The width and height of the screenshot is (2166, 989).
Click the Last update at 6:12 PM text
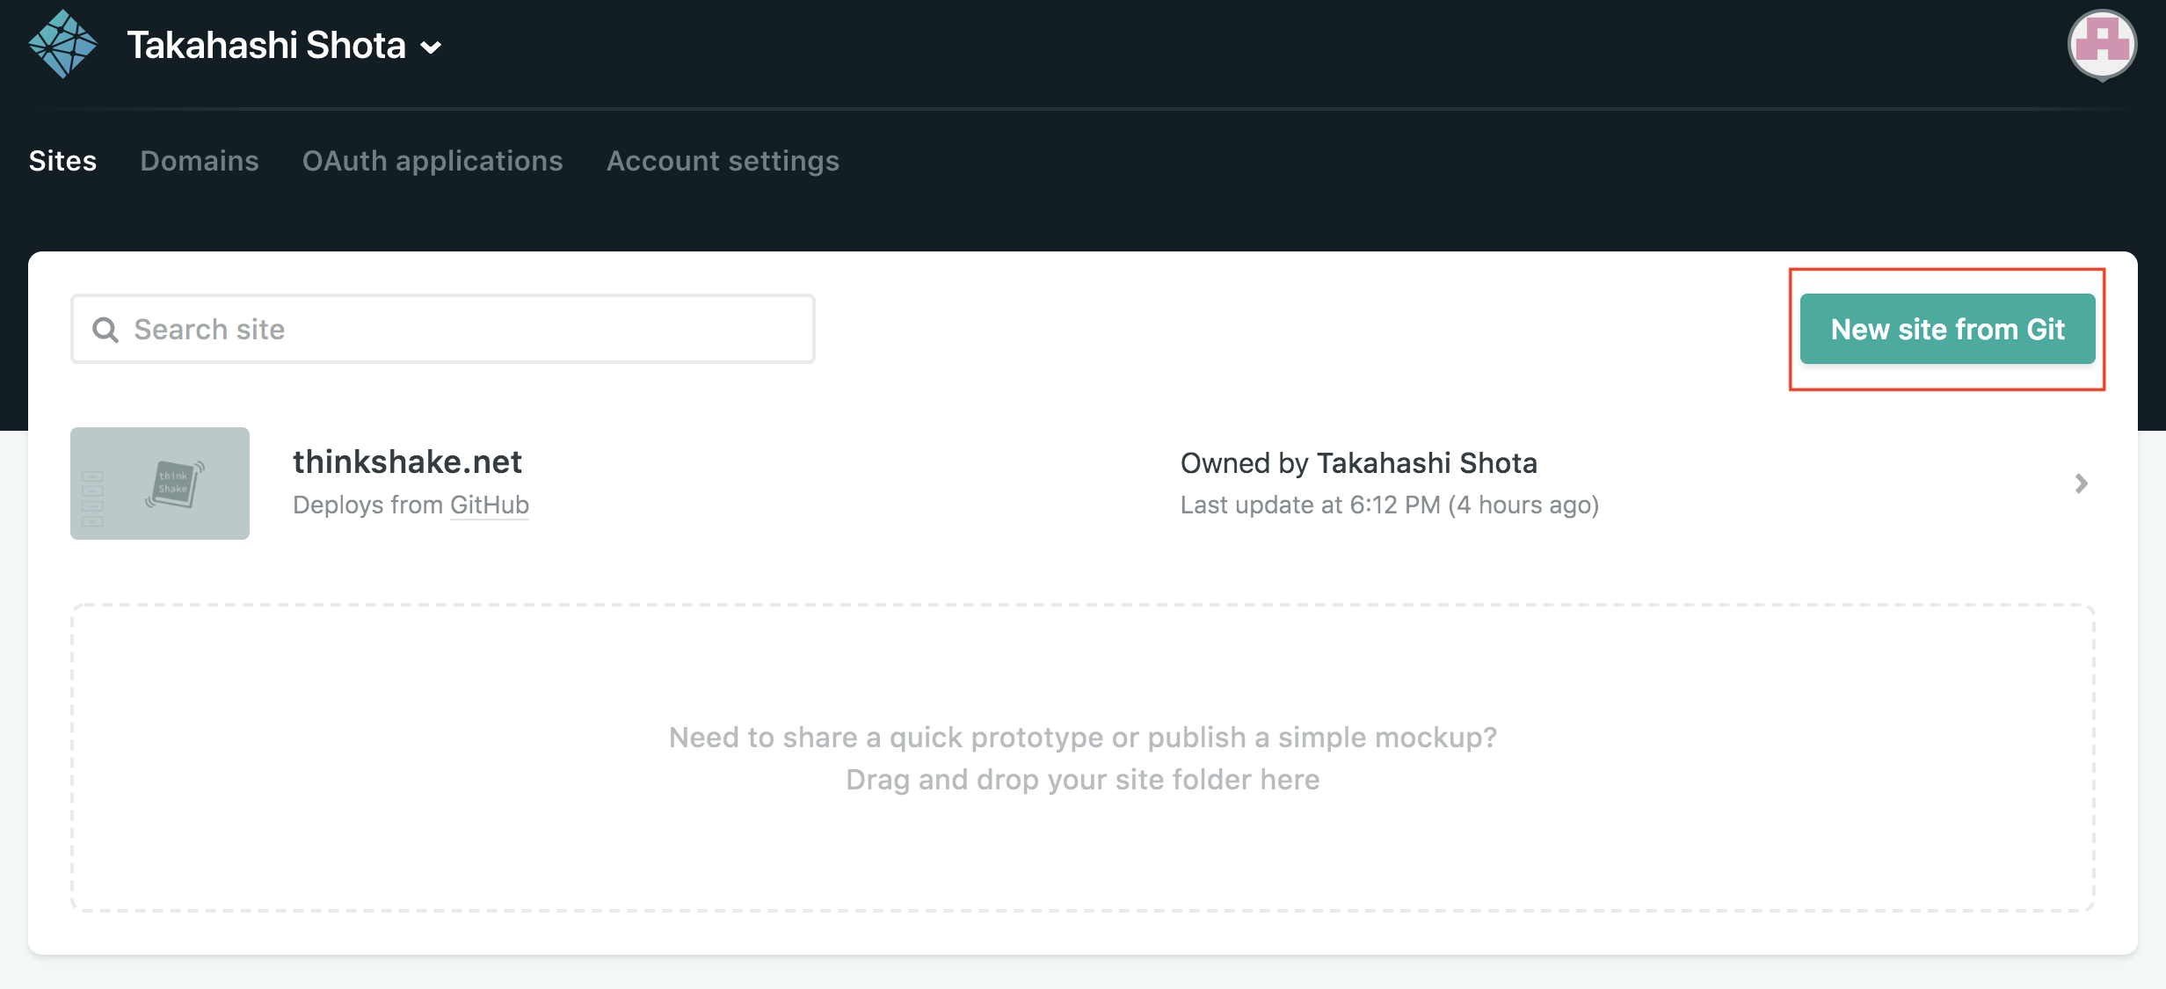[x=1389, y=505]
